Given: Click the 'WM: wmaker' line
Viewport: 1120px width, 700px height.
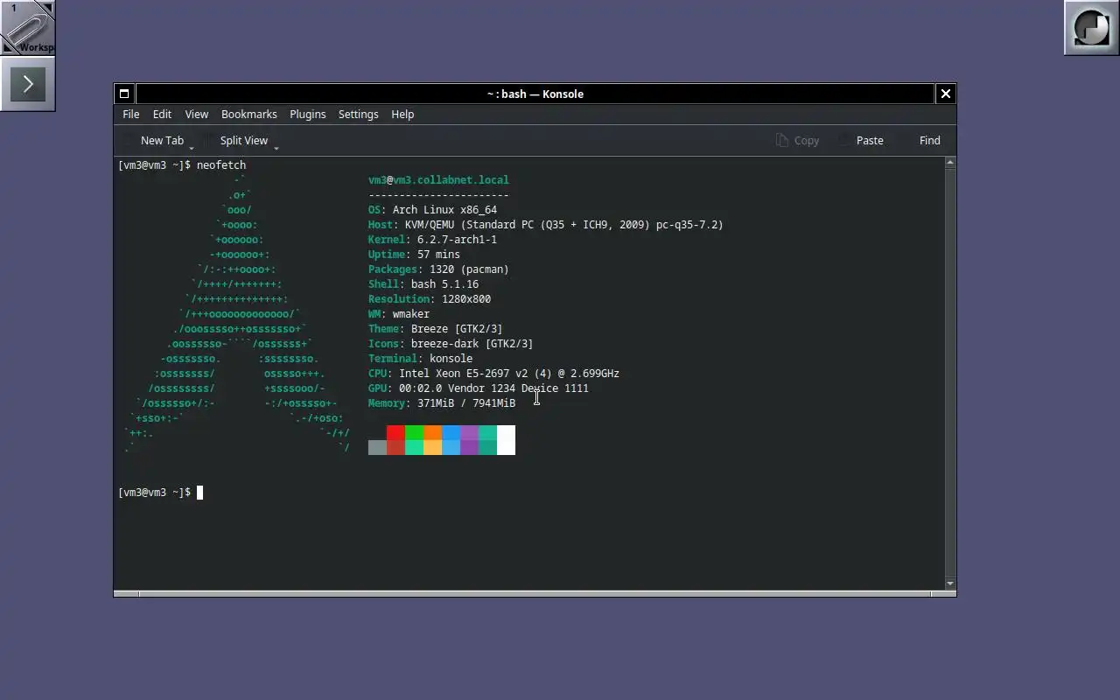Looking at the screenshot, I should (x=399, y=314).
